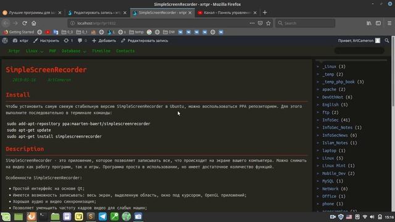Screen dimensions: 395x222
Task: Click Добавить in the admin bar
Action: click(104, 41)
